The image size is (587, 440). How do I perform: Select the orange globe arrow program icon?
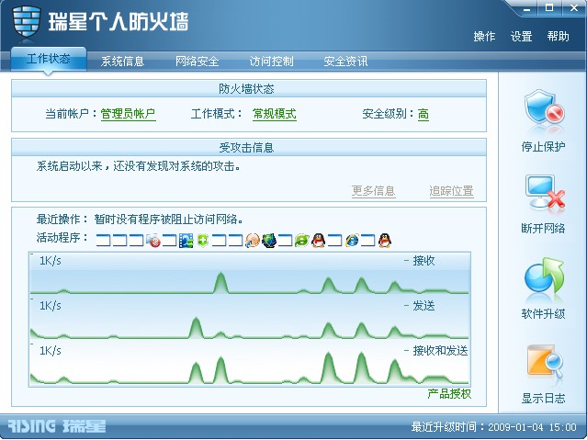point(253,241)
